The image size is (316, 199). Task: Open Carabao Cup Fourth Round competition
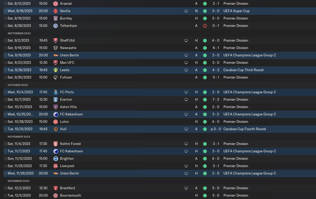point(244,129)
